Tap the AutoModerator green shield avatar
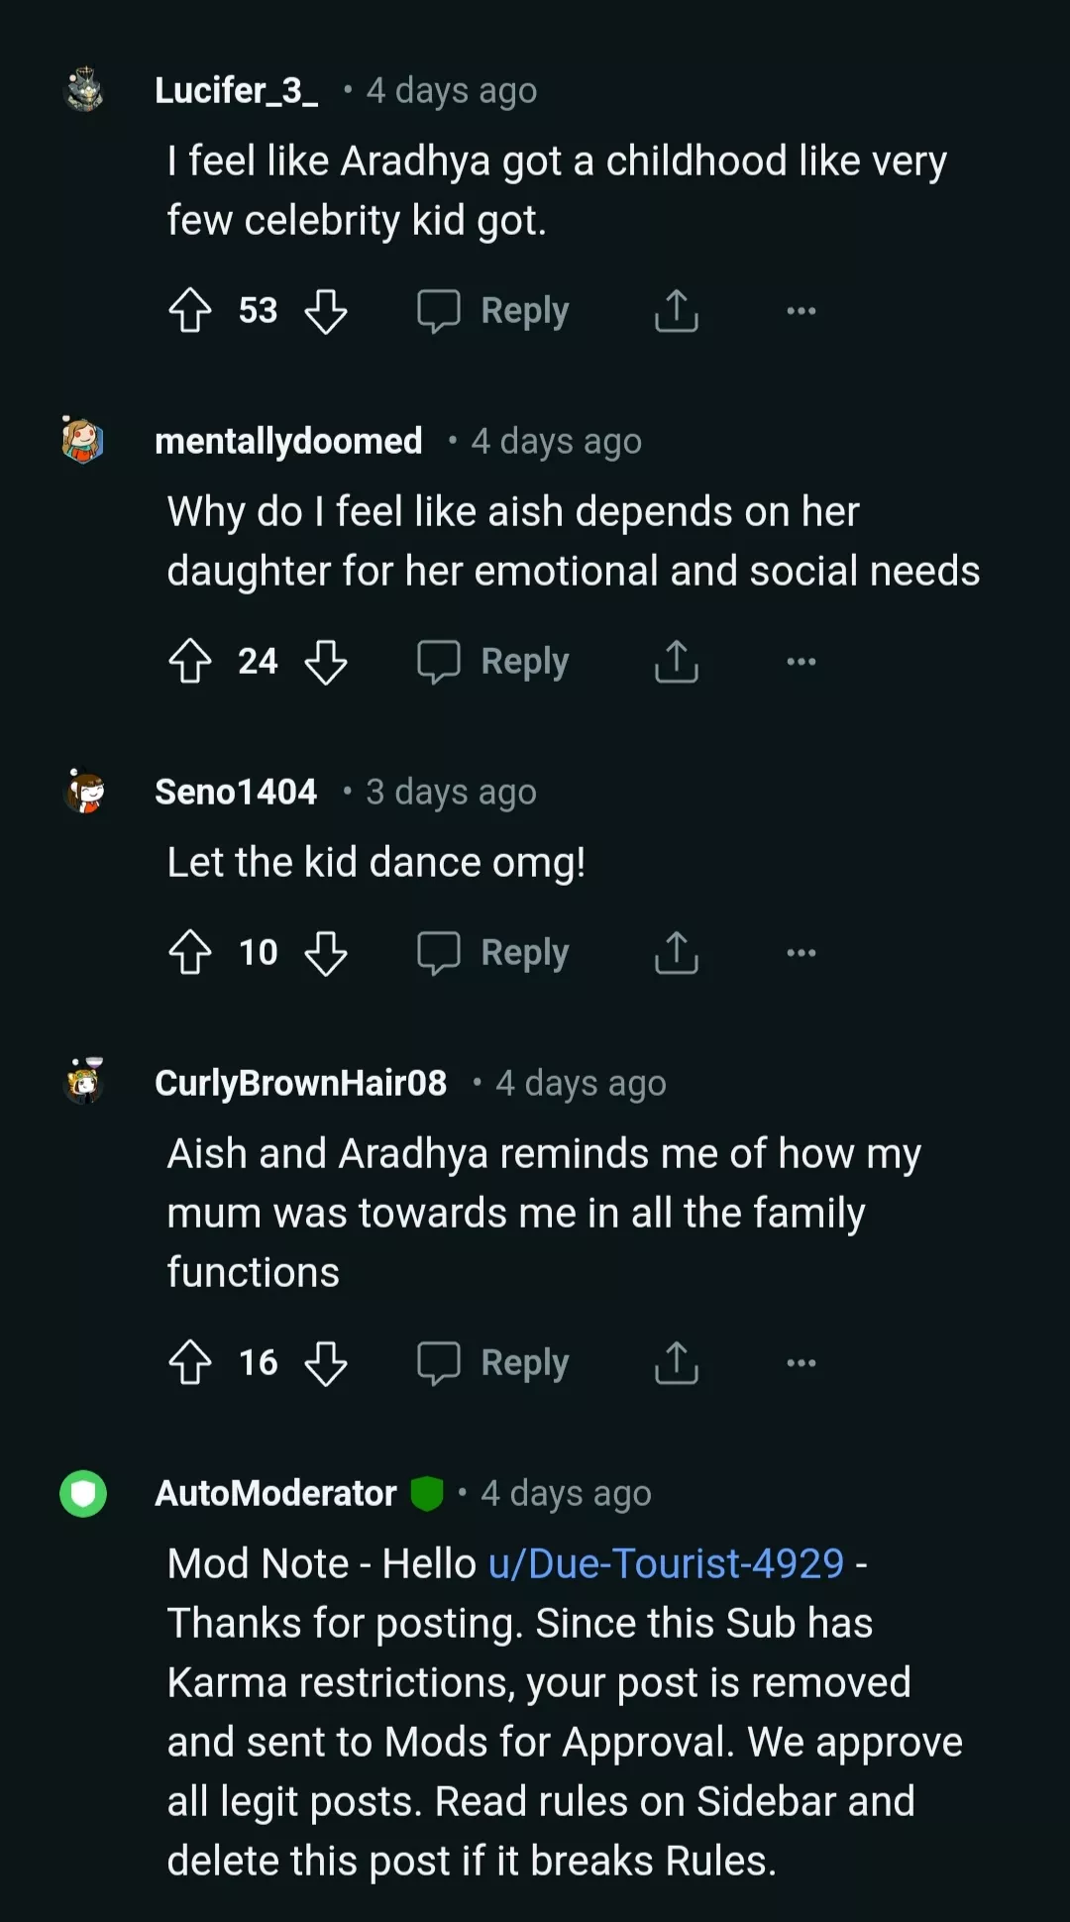The image size is (1070, 1922). click(83, 1493)
